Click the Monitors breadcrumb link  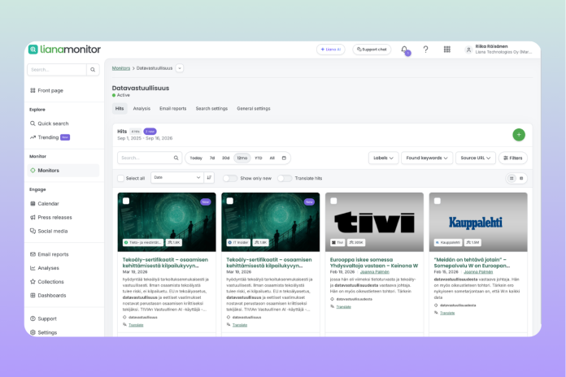coord(121,68)
